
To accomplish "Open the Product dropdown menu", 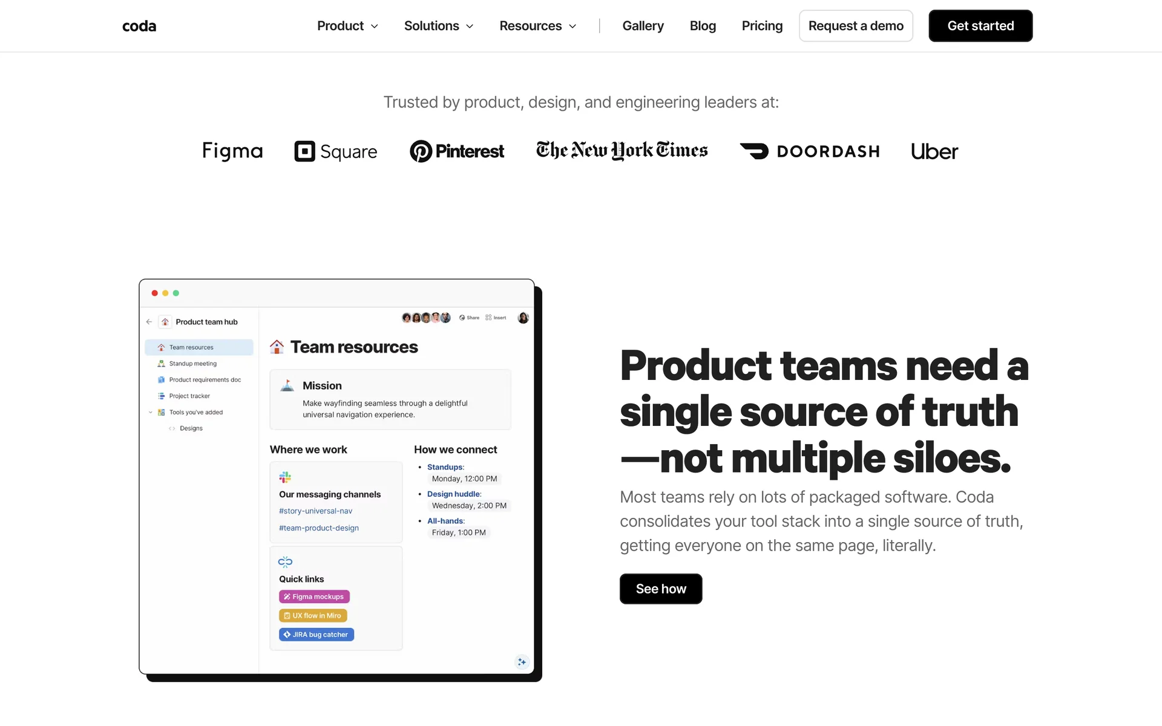I will point(347,26).
